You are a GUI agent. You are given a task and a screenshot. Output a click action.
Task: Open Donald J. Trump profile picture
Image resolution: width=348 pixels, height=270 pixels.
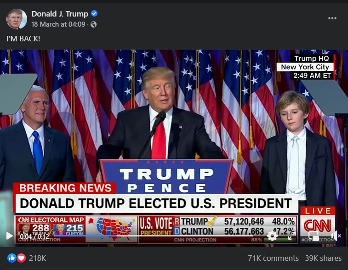click(17, 19)
